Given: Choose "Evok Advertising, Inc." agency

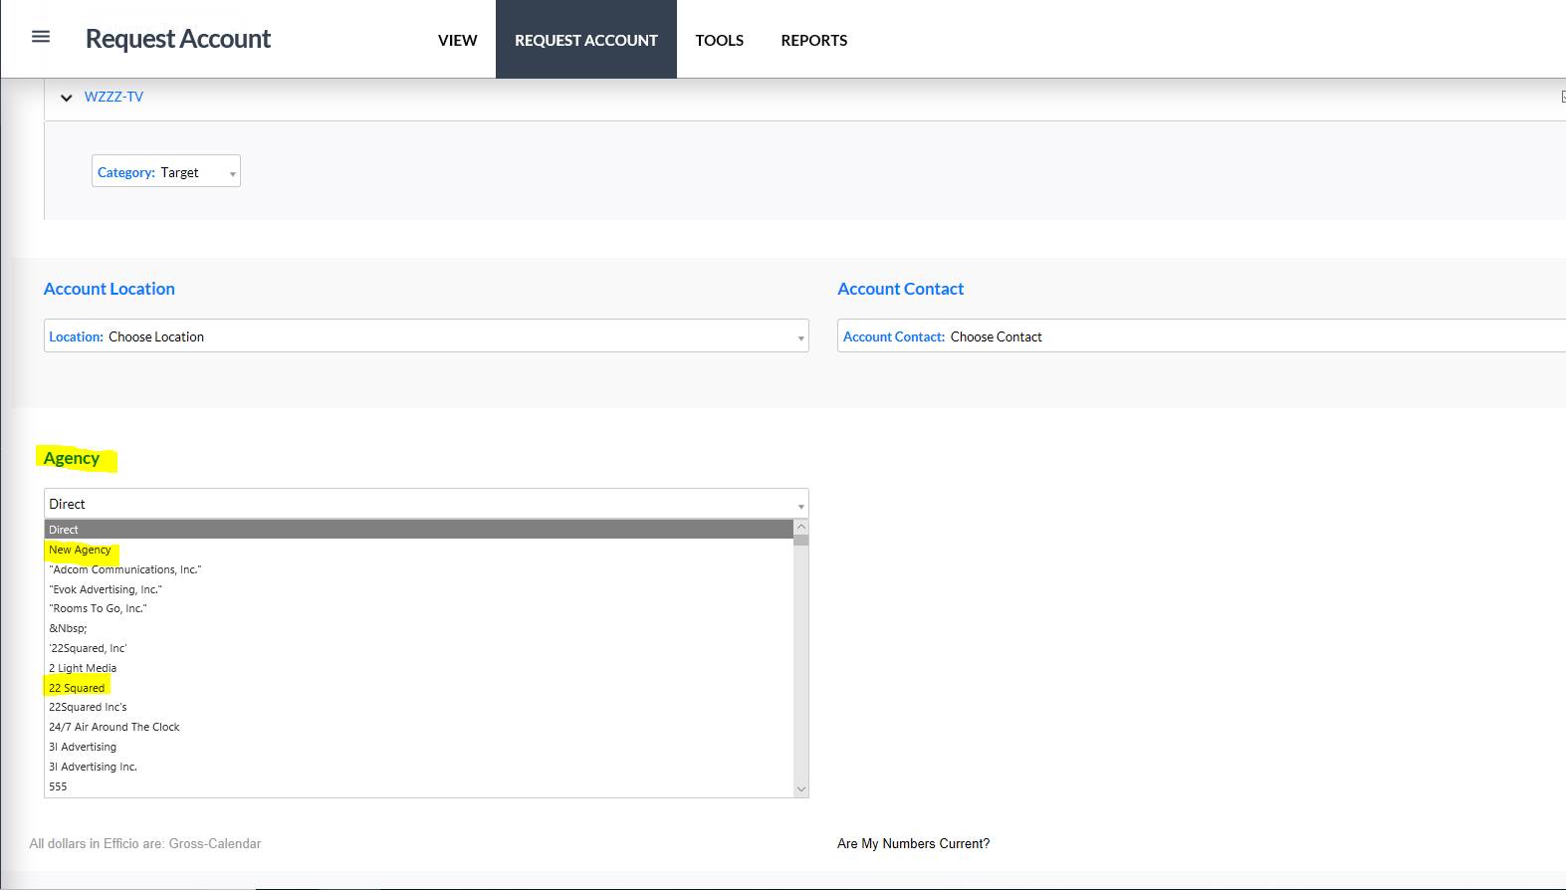Looking at the screenshot, I should point(419,589).
